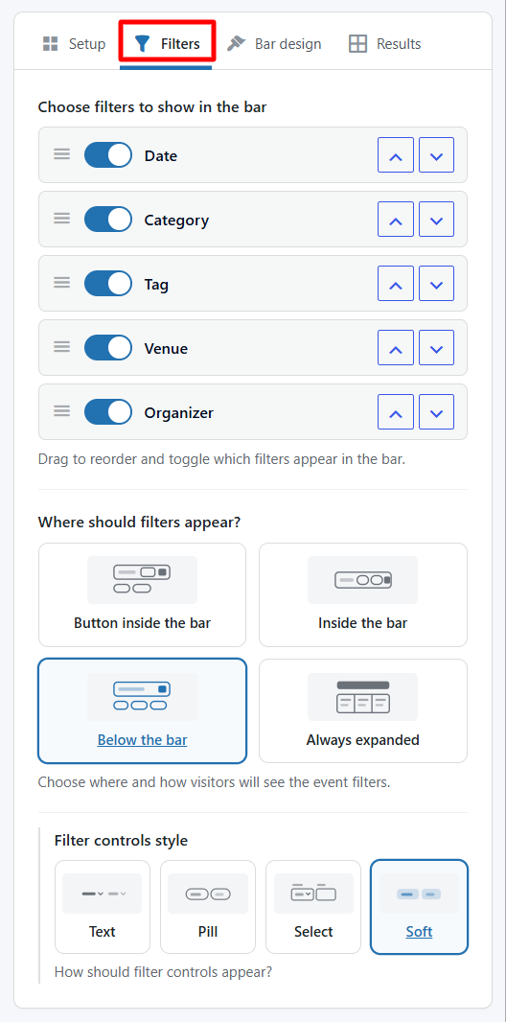Move Venue filter up
The image size is (506, 1022).
396,347
